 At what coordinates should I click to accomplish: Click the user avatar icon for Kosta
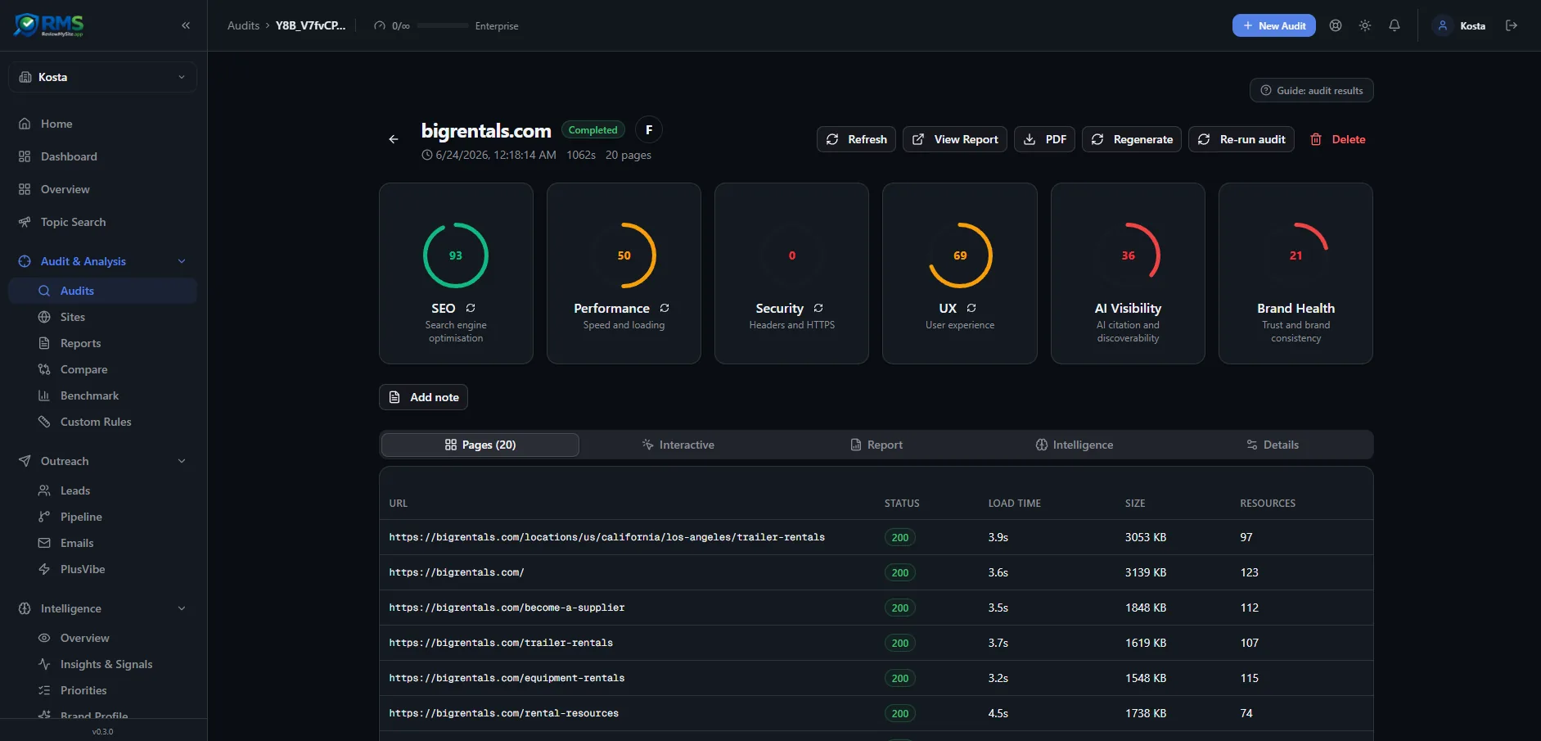click(1443, 25)
